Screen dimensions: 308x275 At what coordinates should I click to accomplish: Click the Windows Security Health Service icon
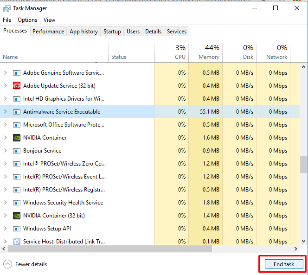point(17,203)
